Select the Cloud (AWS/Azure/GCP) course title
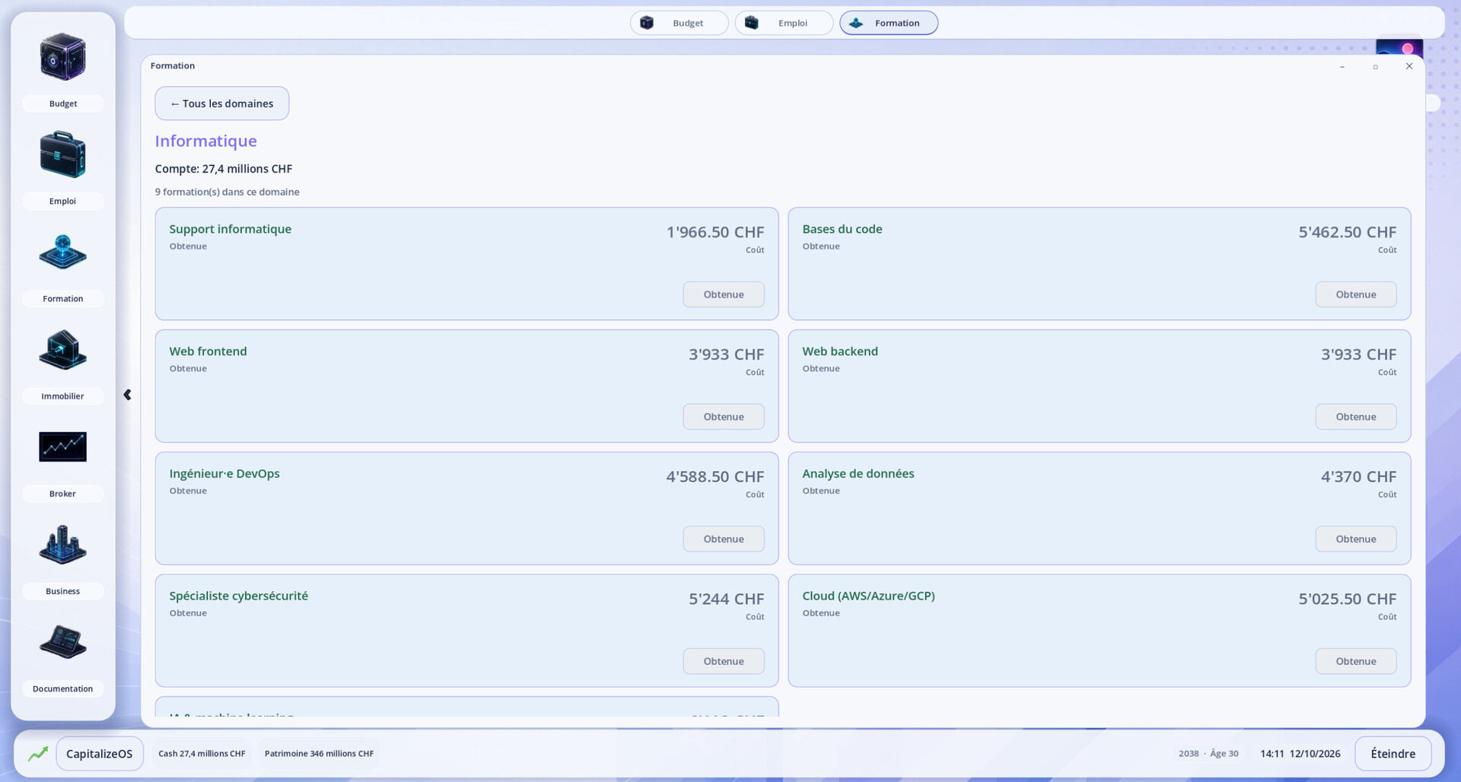 click(868, 596)
